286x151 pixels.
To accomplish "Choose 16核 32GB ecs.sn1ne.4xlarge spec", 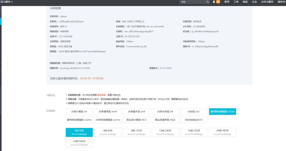I will point(194,132).
